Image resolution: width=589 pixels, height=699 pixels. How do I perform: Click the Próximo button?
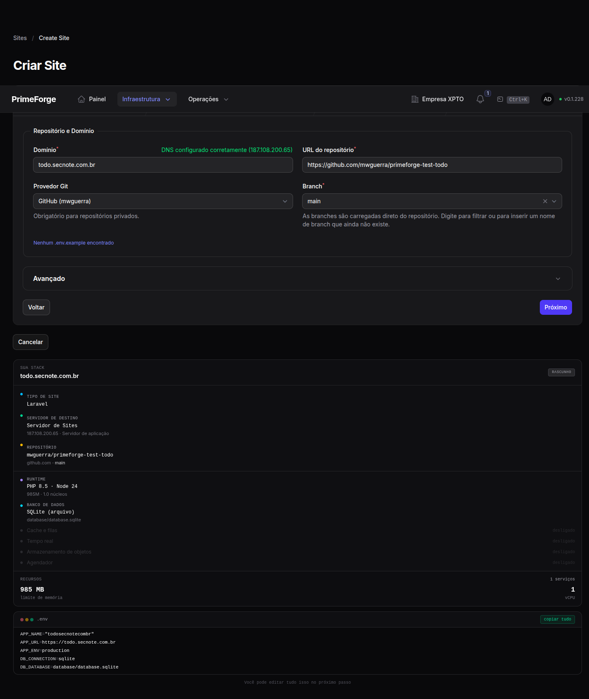click(x=556, y=307)
